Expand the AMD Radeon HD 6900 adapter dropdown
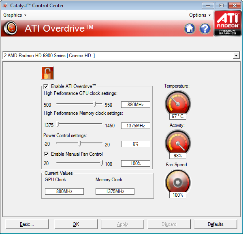 click(236, 56)
